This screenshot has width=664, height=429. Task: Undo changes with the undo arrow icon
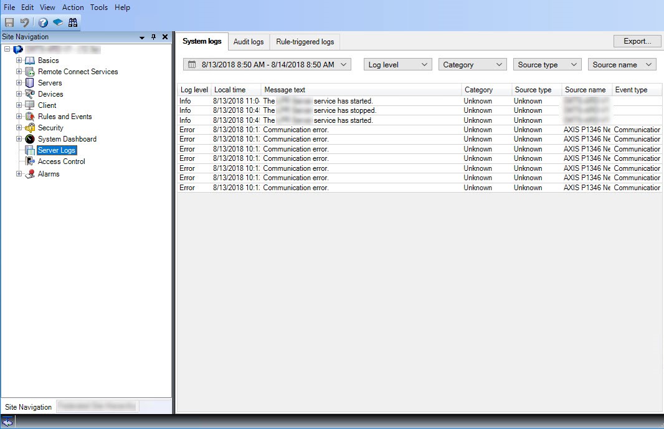point(24,22)
